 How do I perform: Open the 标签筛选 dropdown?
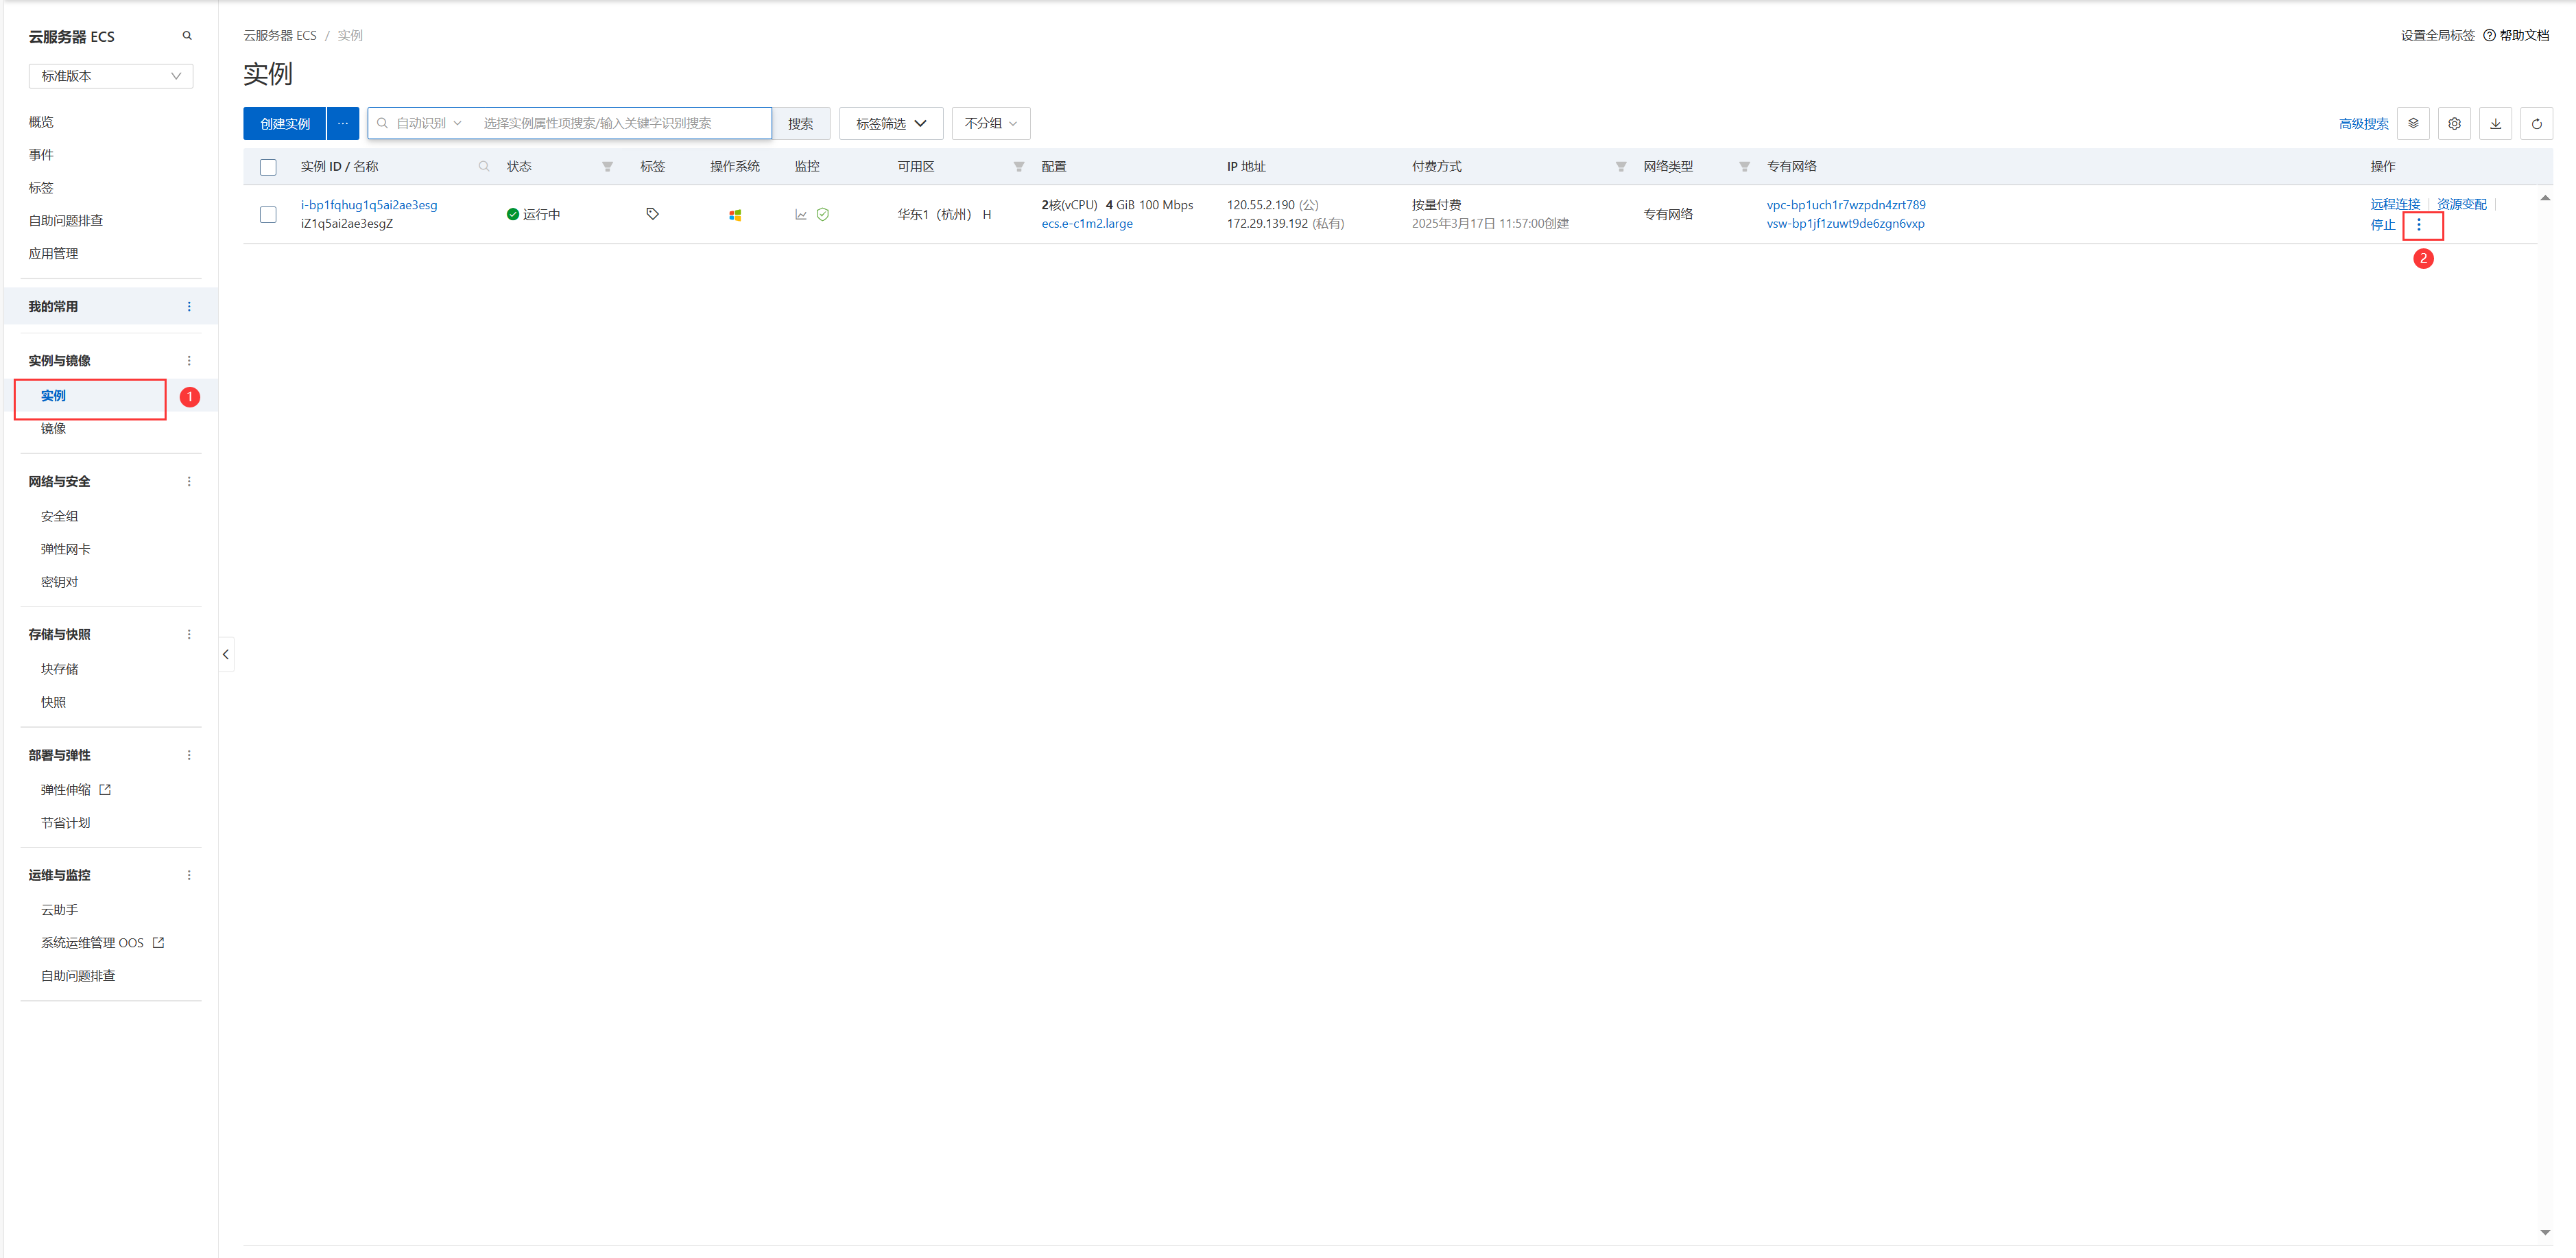pyautogui.click(x=890, y=124)
